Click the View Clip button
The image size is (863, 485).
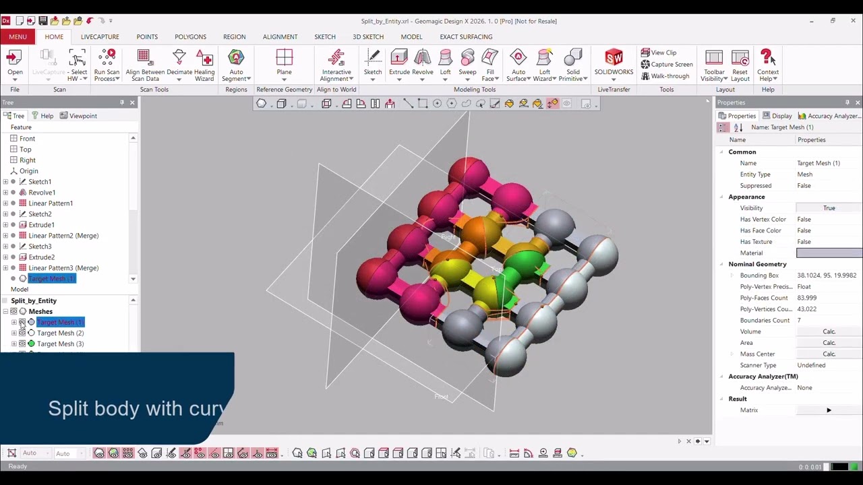point(659,53)
